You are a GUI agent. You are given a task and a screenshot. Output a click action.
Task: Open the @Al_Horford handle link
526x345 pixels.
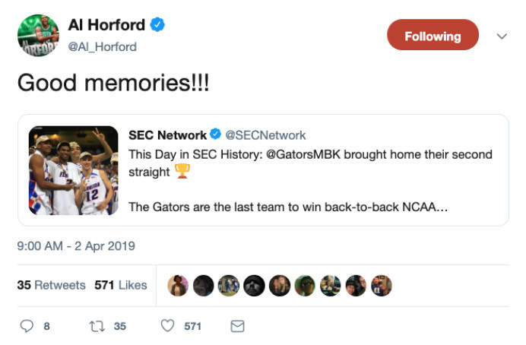point(103,46)
